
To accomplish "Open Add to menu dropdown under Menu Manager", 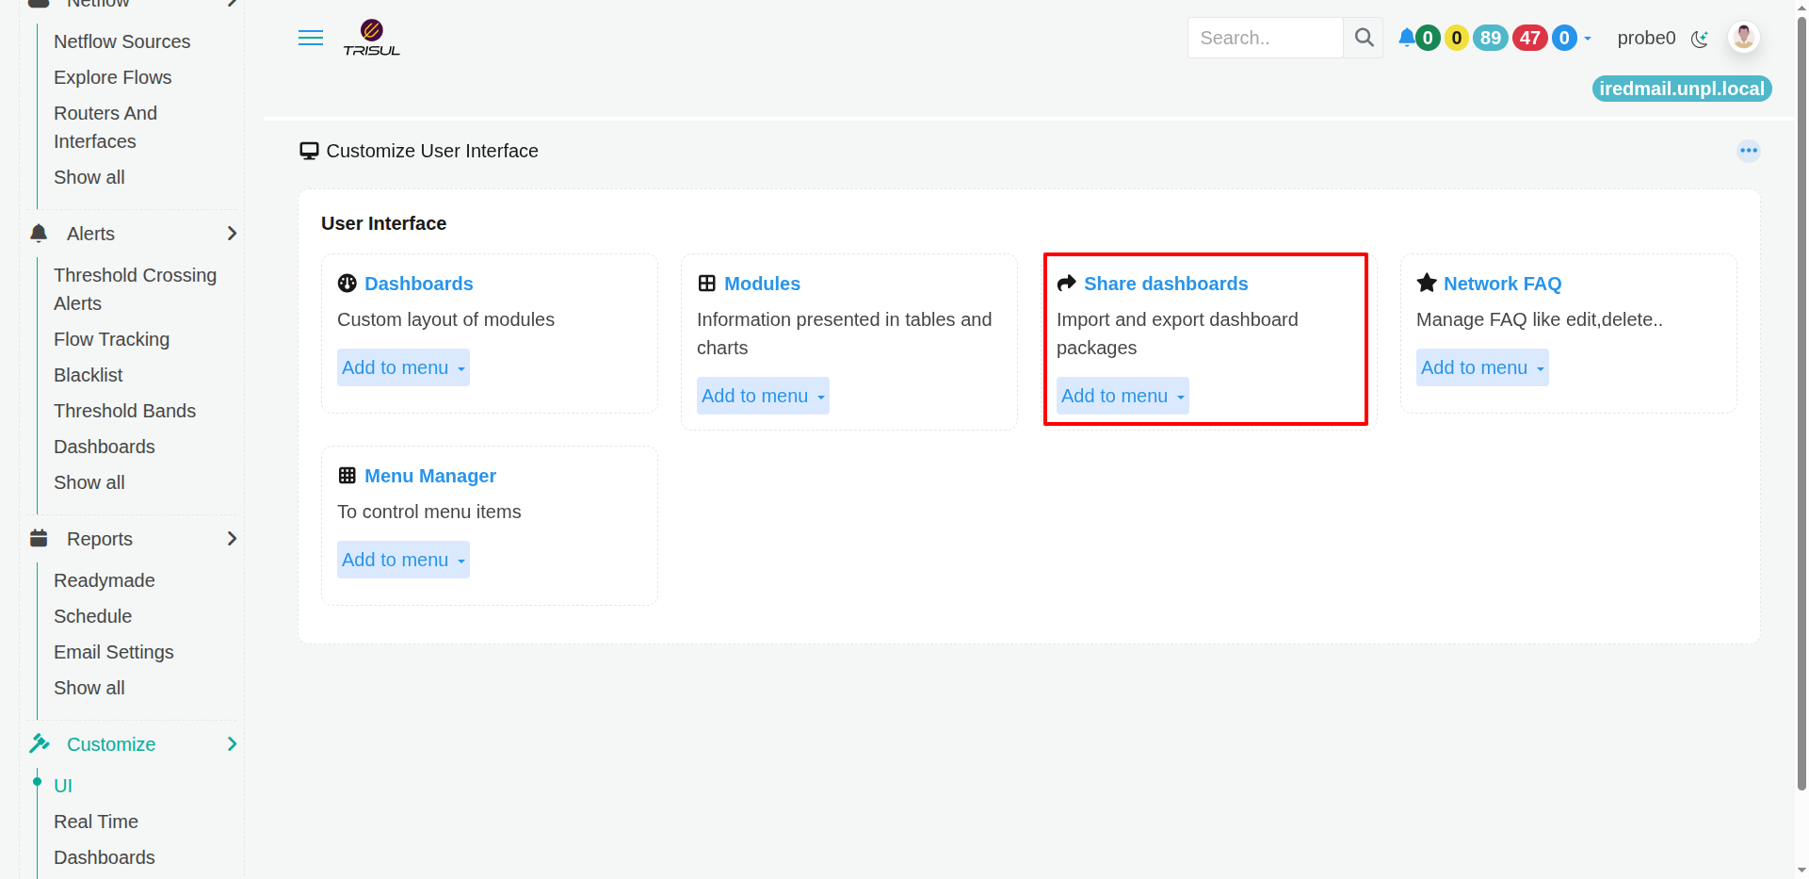I will point(403,560).
